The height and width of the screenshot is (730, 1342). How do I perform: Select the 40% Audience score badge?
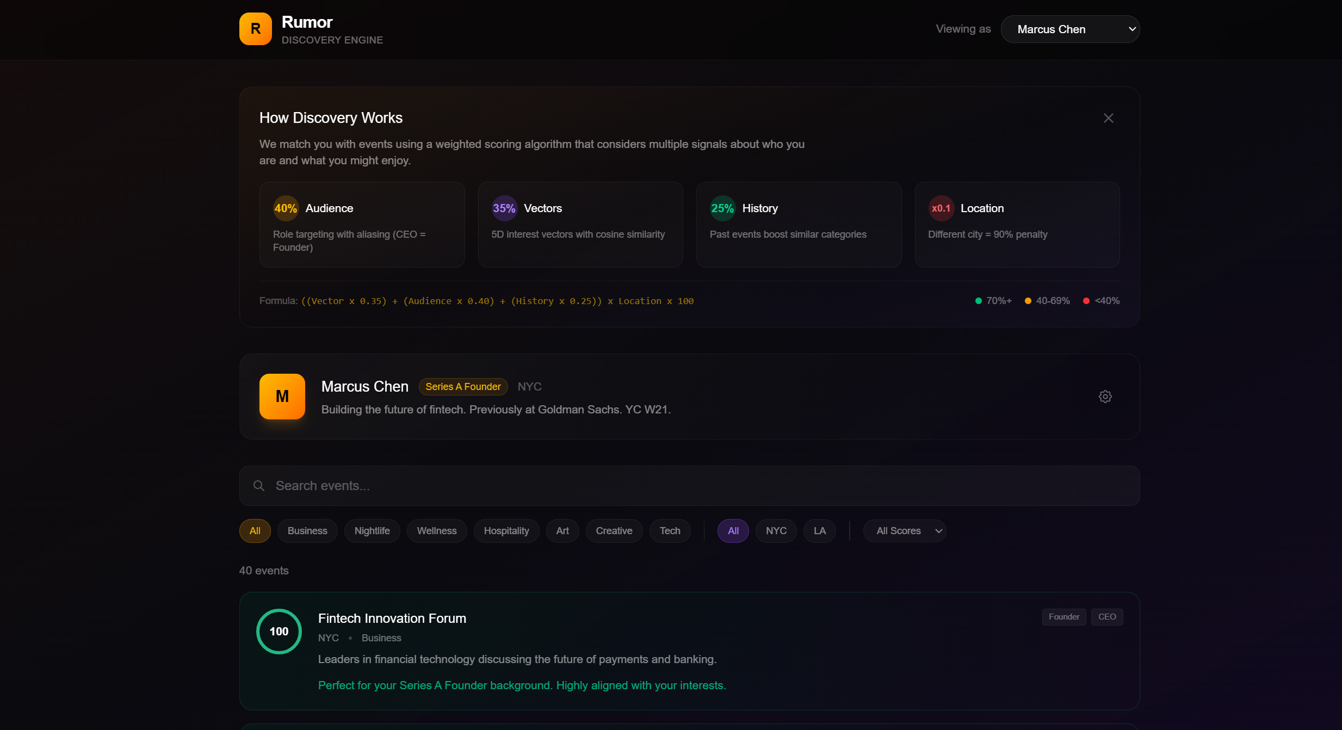(x=285, y=208)
